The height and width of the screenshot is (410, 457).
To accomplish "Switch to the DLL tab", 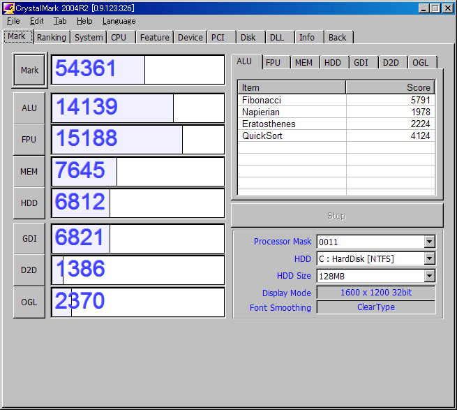I will coord(280,37).
